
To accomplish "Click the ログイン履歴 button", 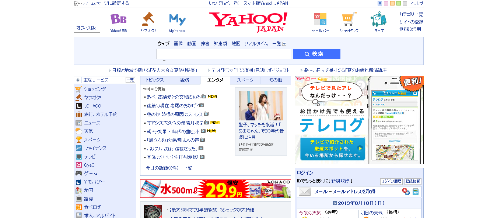I will coord(391,181).
